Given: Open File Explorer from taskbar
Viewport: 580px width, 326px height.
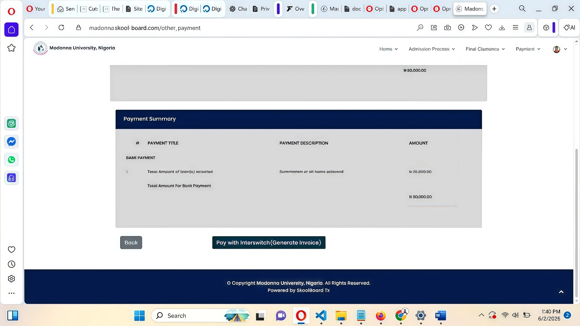Looking at the screenshot, I should (341, 316).
